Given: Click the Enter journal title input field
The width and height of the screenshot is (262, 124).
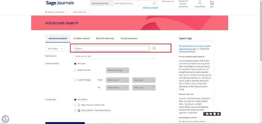Looking at the screenshot, I should pos(115,56).
